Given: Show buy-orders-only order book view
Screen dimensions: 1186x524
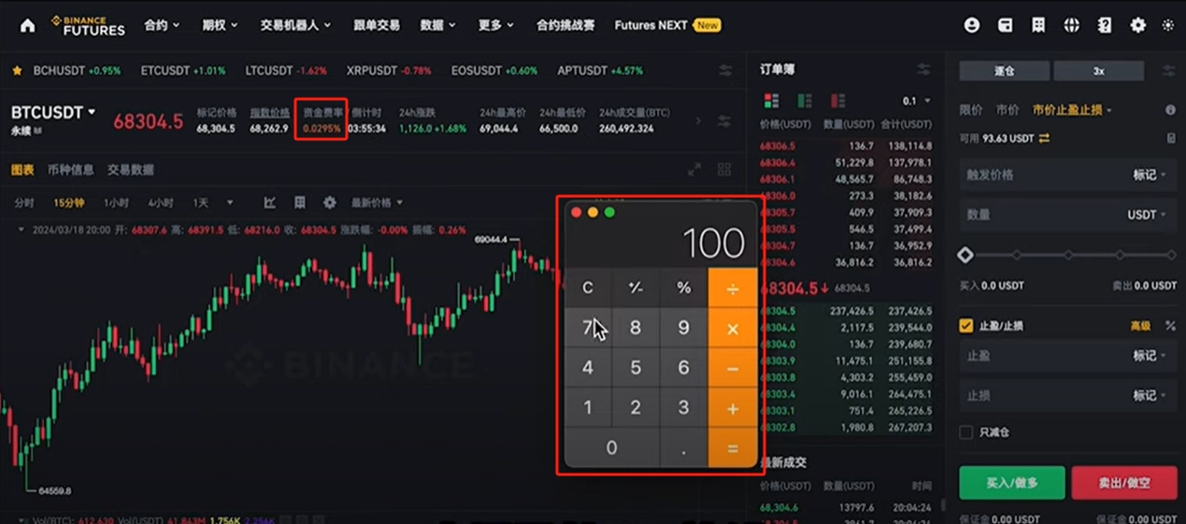Looking at the screenshot, I should (x=805, y=101).
